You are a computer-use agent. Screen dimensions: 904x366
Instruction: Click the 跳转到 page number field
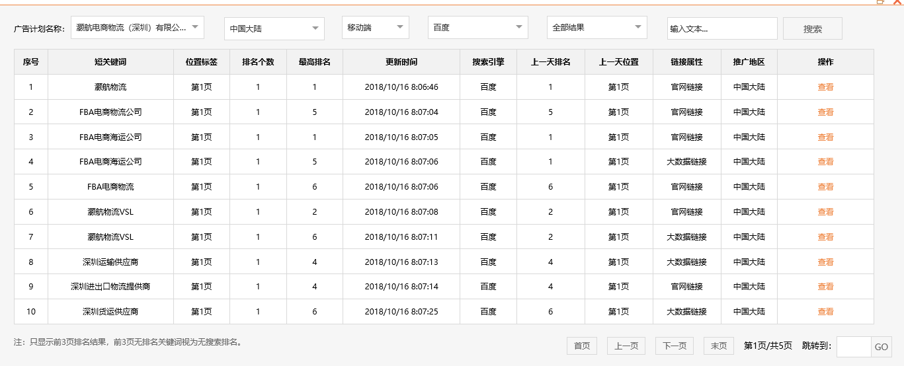[x=854, y=347]
